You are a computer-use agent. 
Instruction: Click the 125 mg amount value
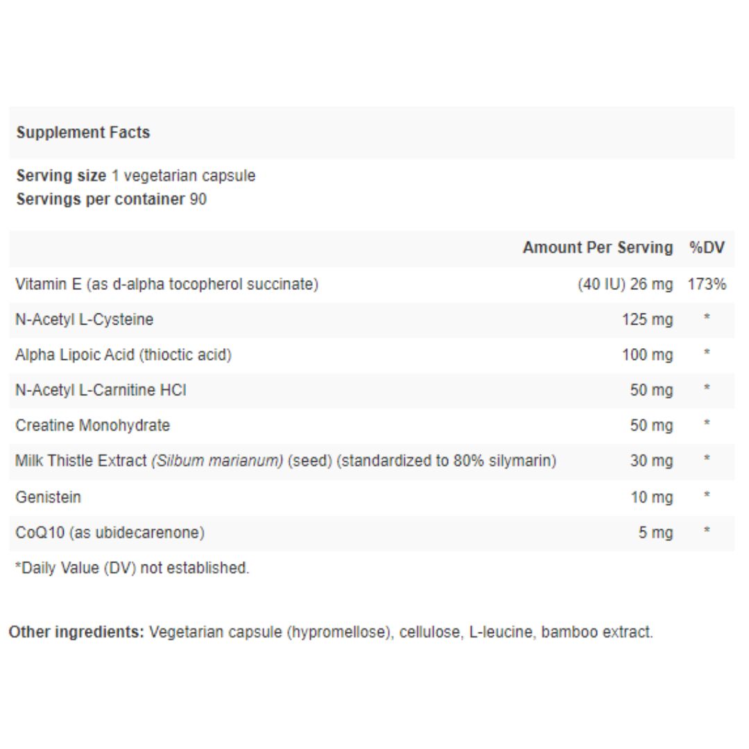[x=647, y=320]
